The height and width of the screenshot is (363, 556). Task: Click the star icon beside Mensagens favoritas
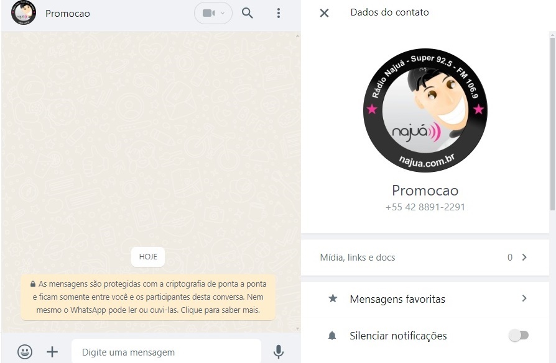(333, 299)
